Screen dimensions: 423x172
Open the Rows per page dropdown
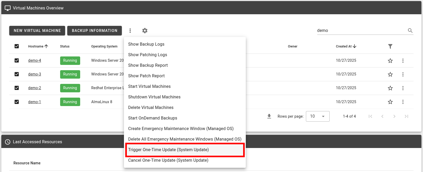pyautogui.click(x=318, y=116)
